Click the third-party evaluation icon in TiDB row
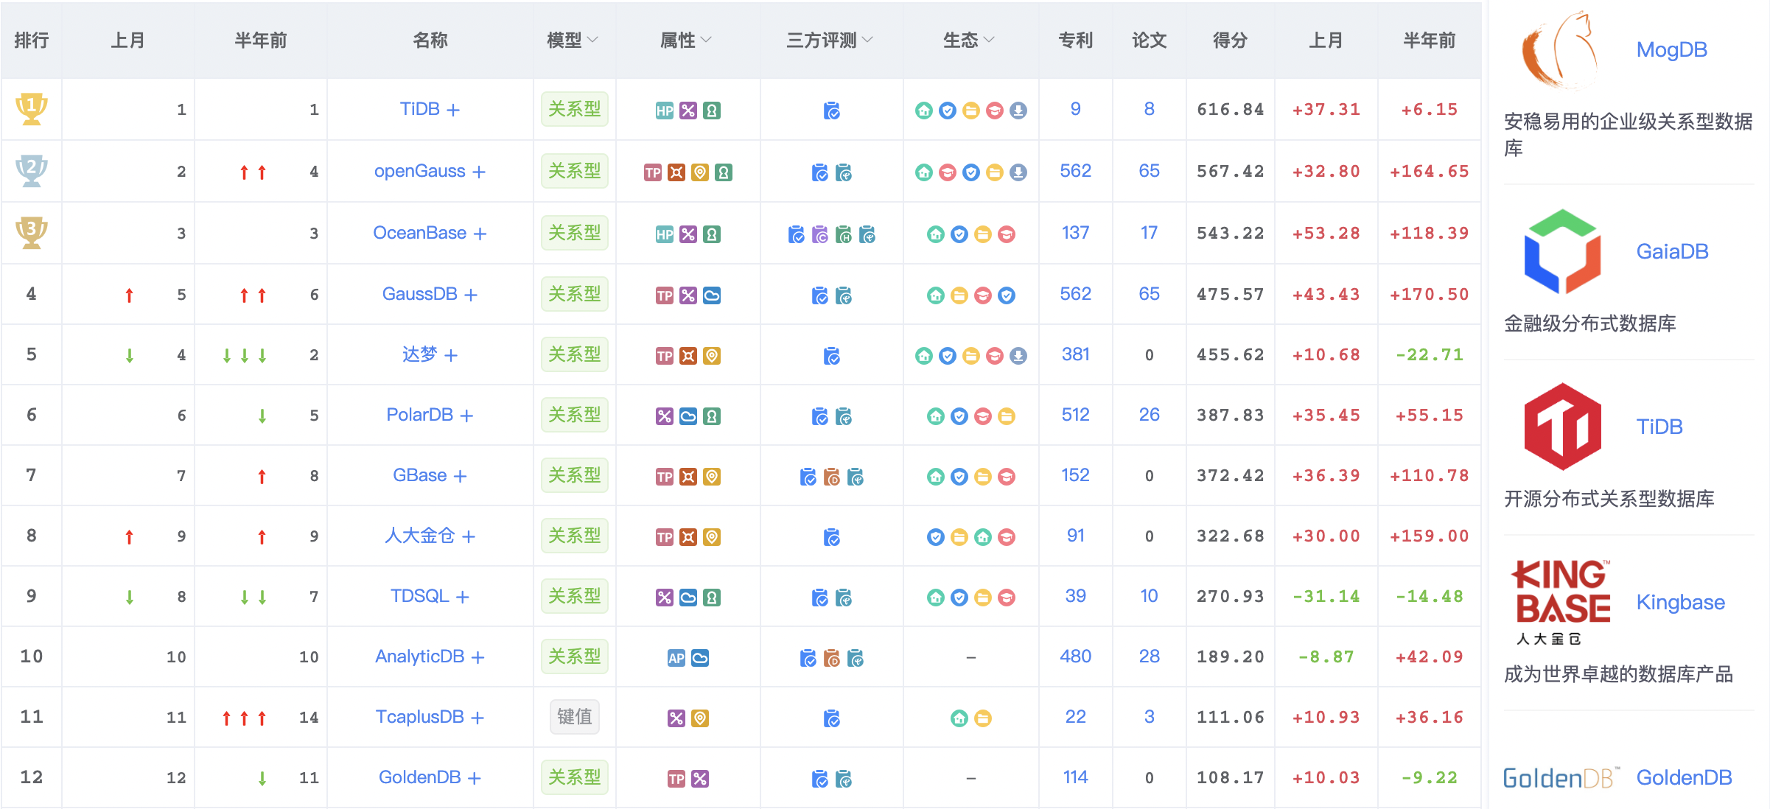The height and width of the screenshot is (809, 1770). click(x=831, y=111)
